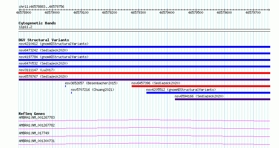The image size is (279, 148).
Task: Open the RefSeq Genes track title
Action: [x=32, y=114]
